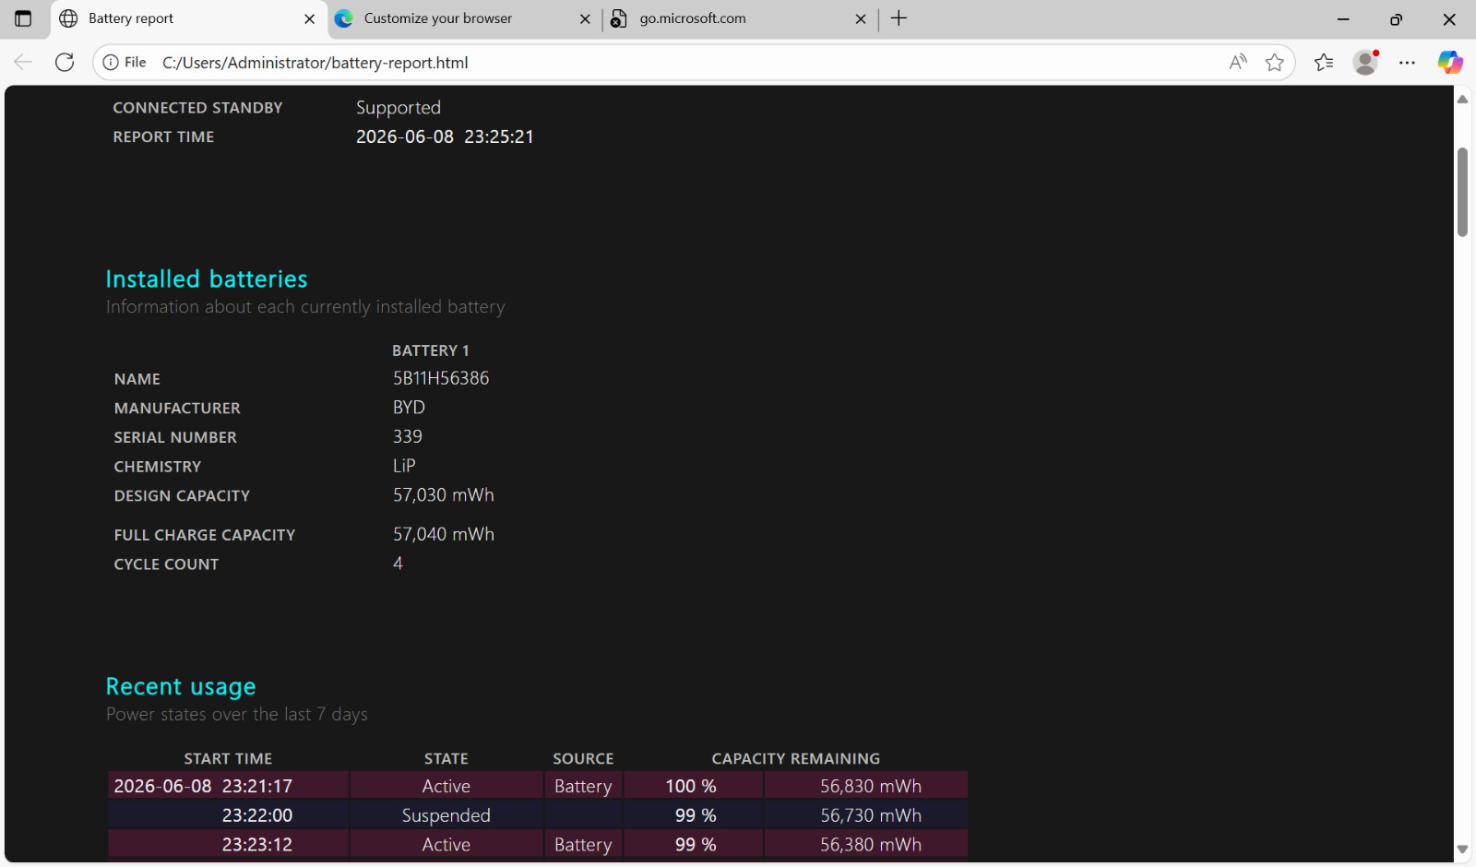Screen dimensions: 1476x867
Task: Open Read aloud icon in address bar
Action: coord(1238,62)
